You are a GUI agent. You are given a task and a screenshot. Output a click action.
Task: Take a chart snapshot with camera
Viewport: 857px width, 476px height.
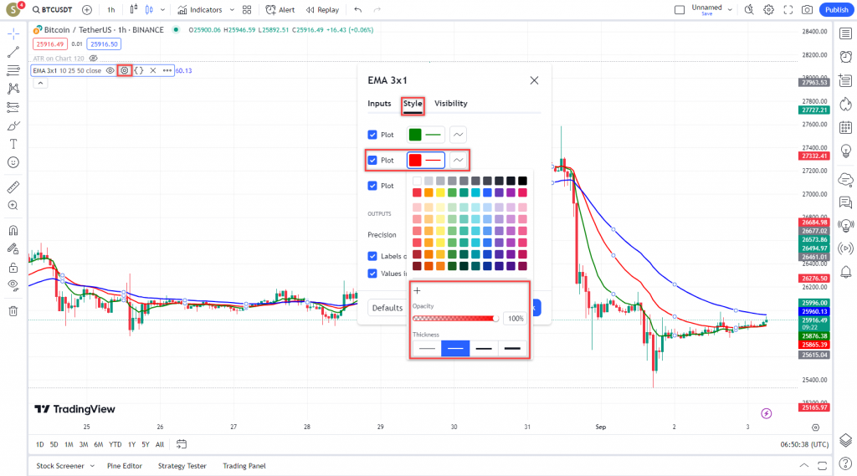click(807, 10)
